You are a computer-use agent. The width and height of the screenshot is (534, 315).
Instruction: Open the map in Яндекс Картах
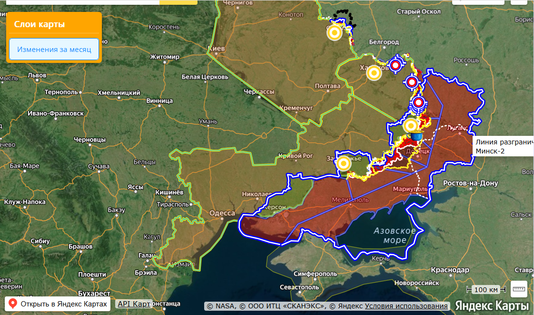click(58, 304)
